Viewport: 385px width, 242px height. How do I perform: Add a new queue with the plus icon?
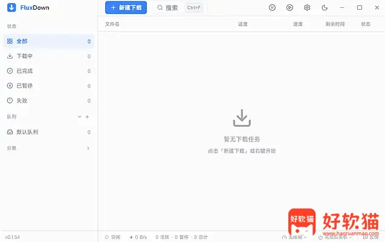pyautogui.click(x=87, y=116)
